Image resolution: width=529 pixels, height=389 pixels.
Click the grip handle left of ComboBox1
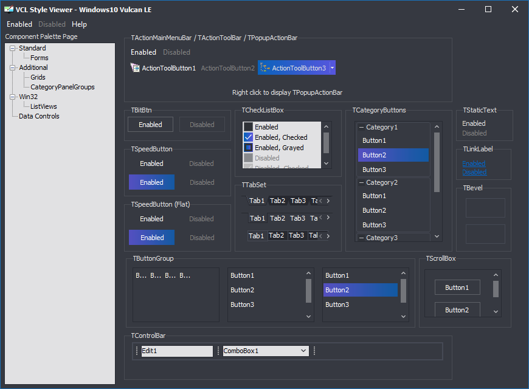pos(218,351)
